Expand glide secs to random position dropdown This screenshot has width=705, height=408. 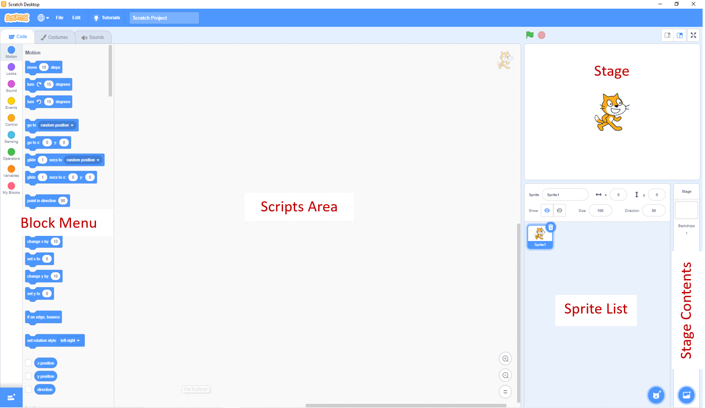tap(83, 160)
